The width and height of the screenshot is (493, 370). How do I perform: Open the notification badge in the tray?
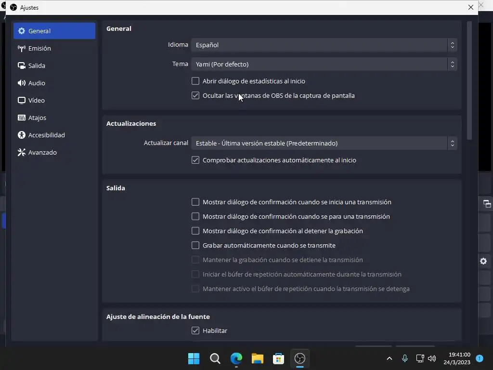click(x=480, y=358)
